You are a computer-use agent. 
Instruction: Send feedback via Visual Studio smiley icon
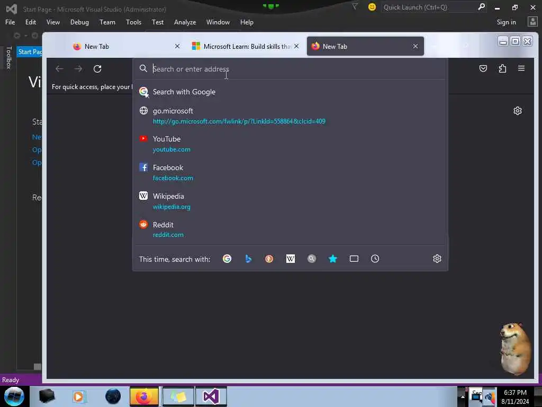coord(372,7)
